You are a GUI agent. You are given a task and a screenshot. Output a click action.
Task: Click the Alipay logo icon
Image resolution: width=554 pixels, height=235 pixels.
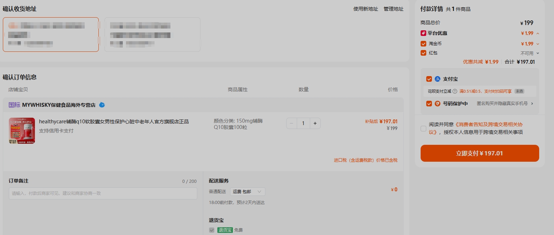pos(438,79)
